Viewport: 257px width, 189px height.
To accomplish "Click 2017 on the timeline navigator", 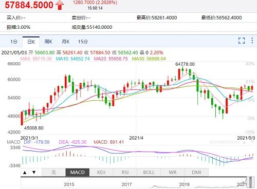I will [x=126, y=184].
